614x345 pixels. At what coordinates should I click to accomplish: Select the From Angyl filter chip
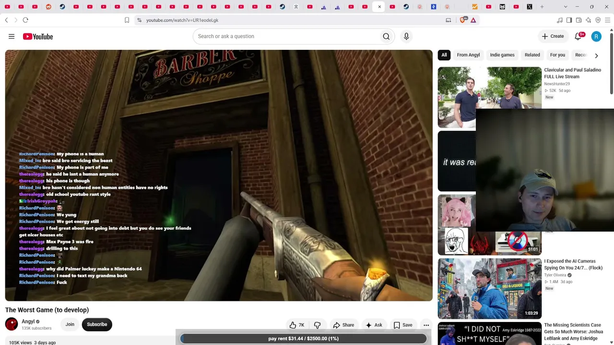468,55
